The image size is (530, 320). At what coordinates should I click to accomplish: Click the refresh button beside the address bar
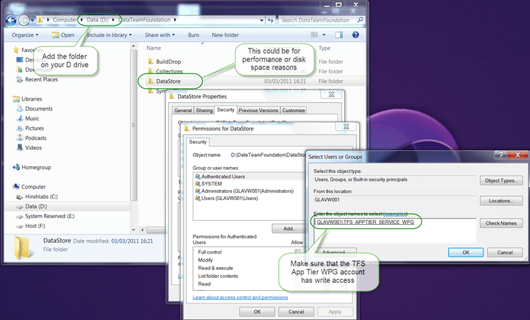(270, 21)
